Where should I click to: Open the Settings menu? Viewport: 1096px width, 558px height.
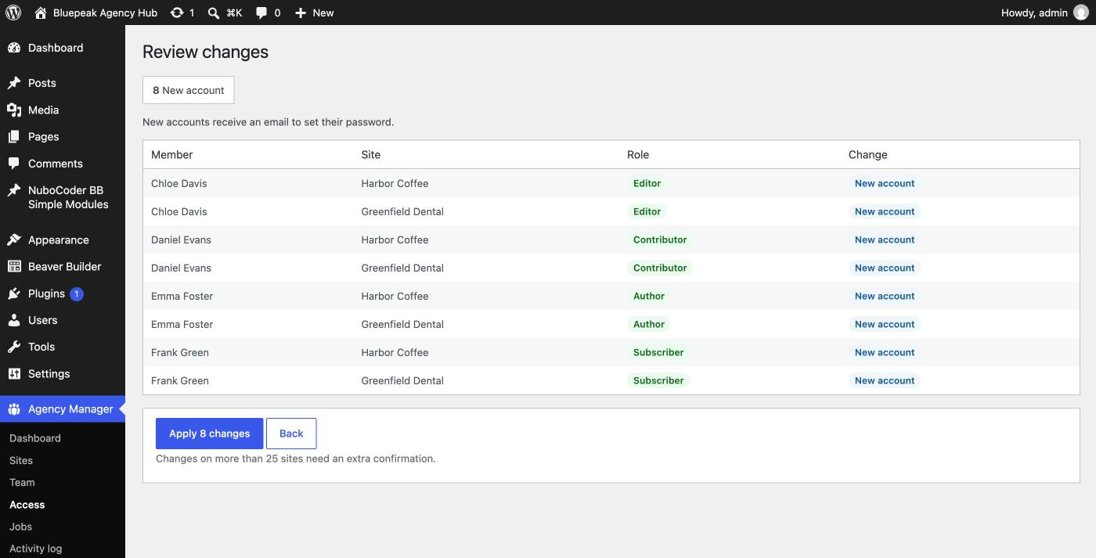tap(49, 374)
